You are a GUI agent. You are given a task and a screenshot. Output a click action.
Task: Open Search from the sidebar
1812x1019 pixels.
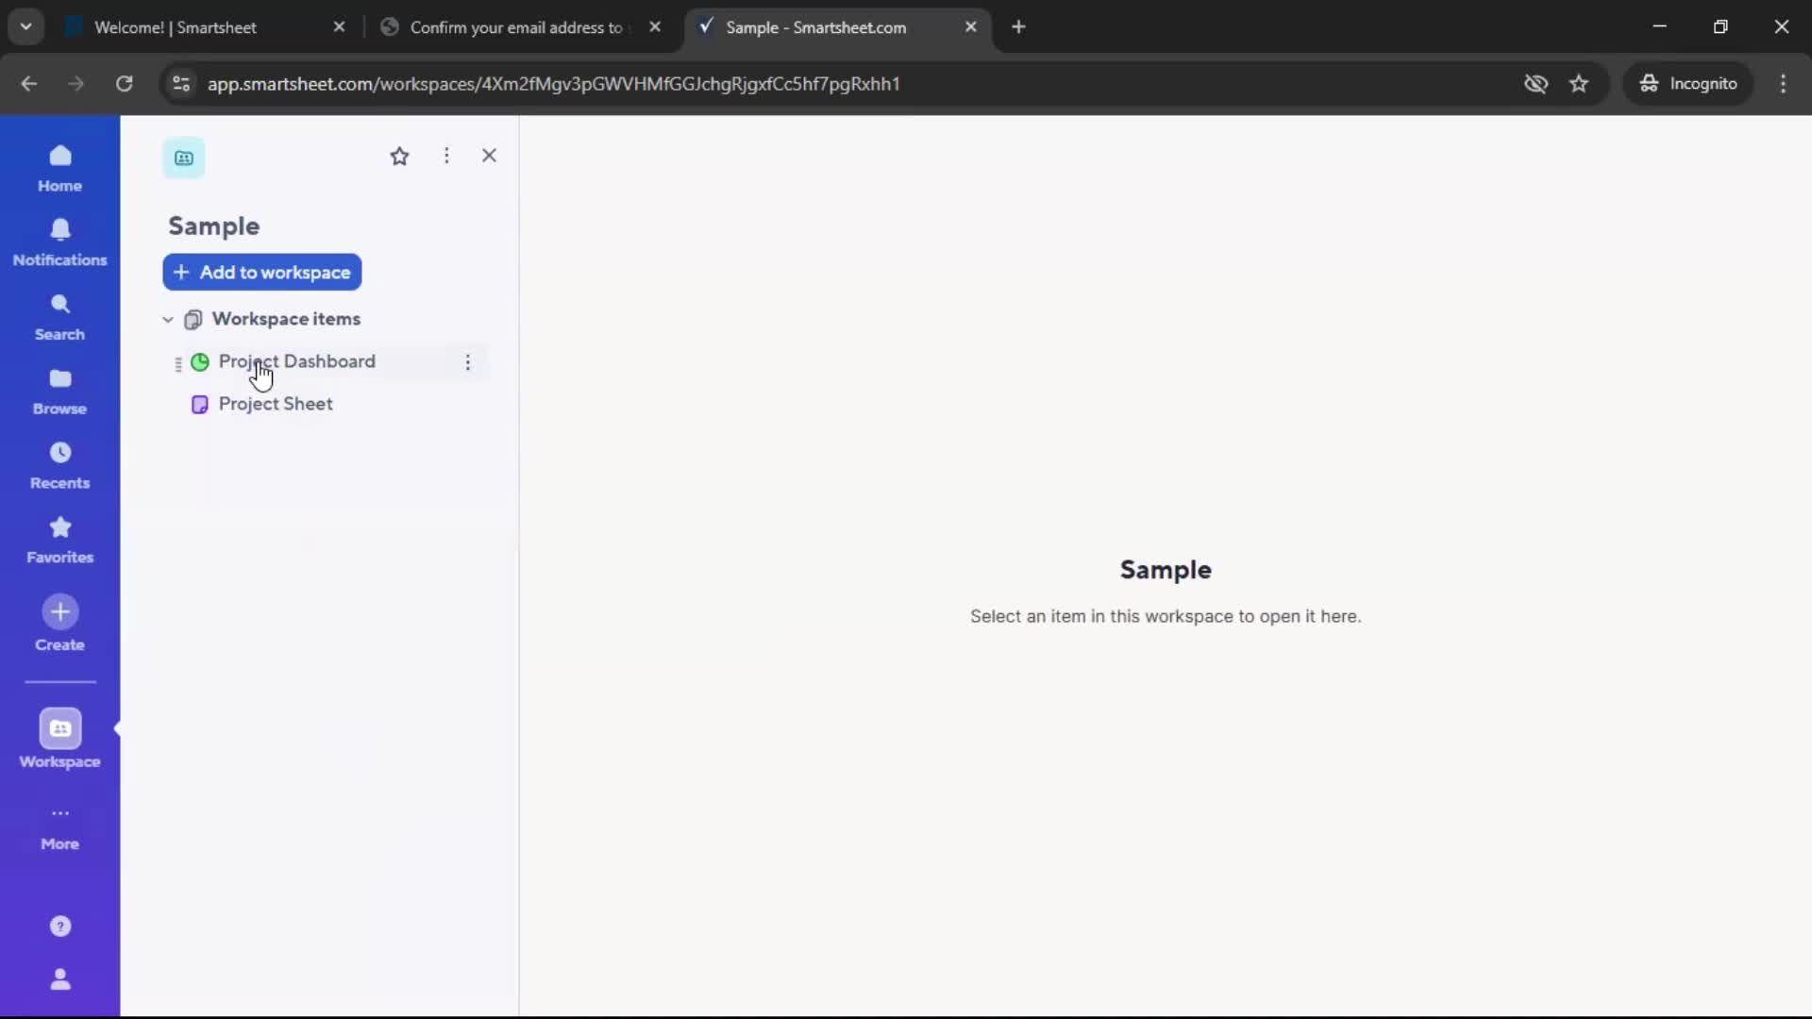click(x=59, y=316)
